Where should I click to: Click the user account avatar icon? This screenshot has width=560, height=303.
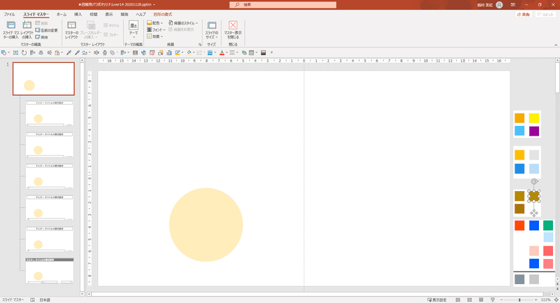[x=499, y=5]
